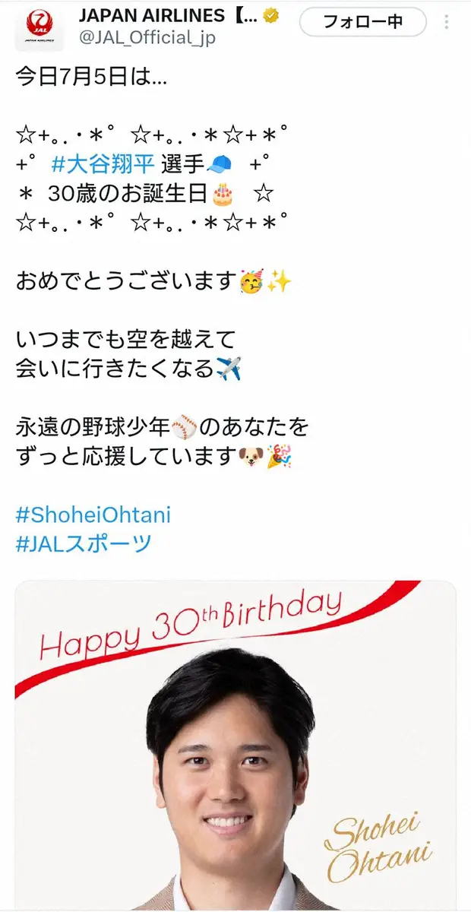Click the party popper emoji
The width and height of the screenshot is (471, 912).
[x=279, y=457]
